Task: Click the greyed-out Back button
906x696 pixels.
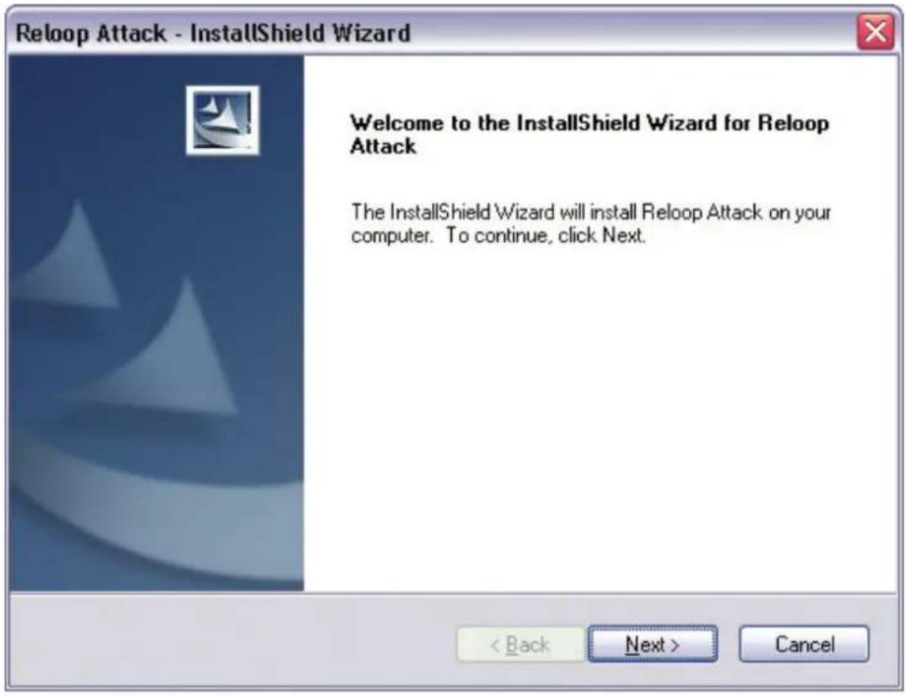Action: point(520,644)
